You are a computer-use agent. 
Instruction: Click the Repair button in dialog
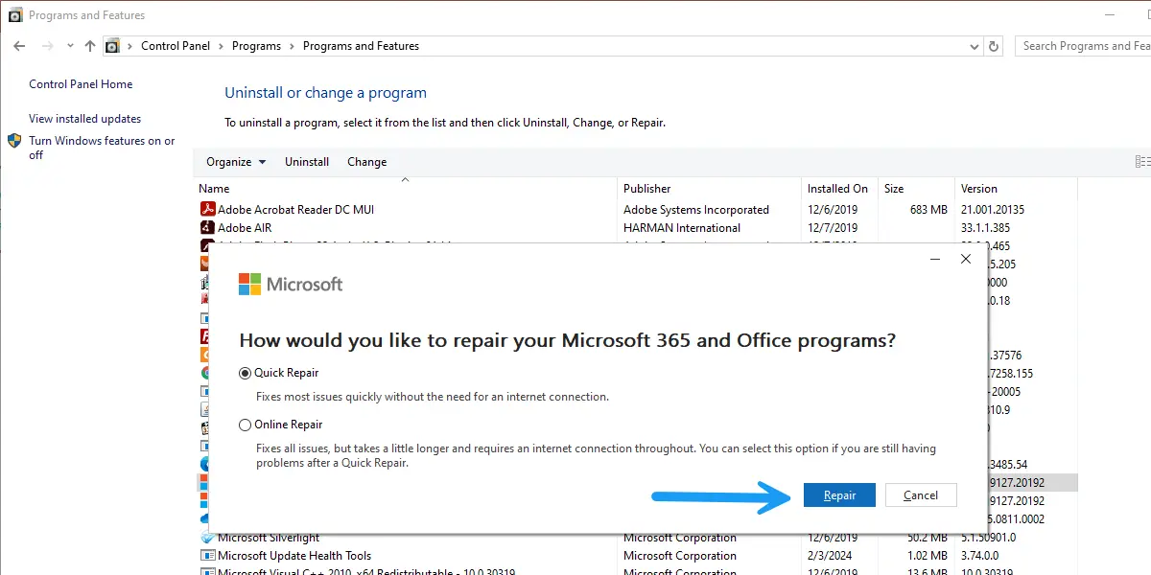click(839, 495)
